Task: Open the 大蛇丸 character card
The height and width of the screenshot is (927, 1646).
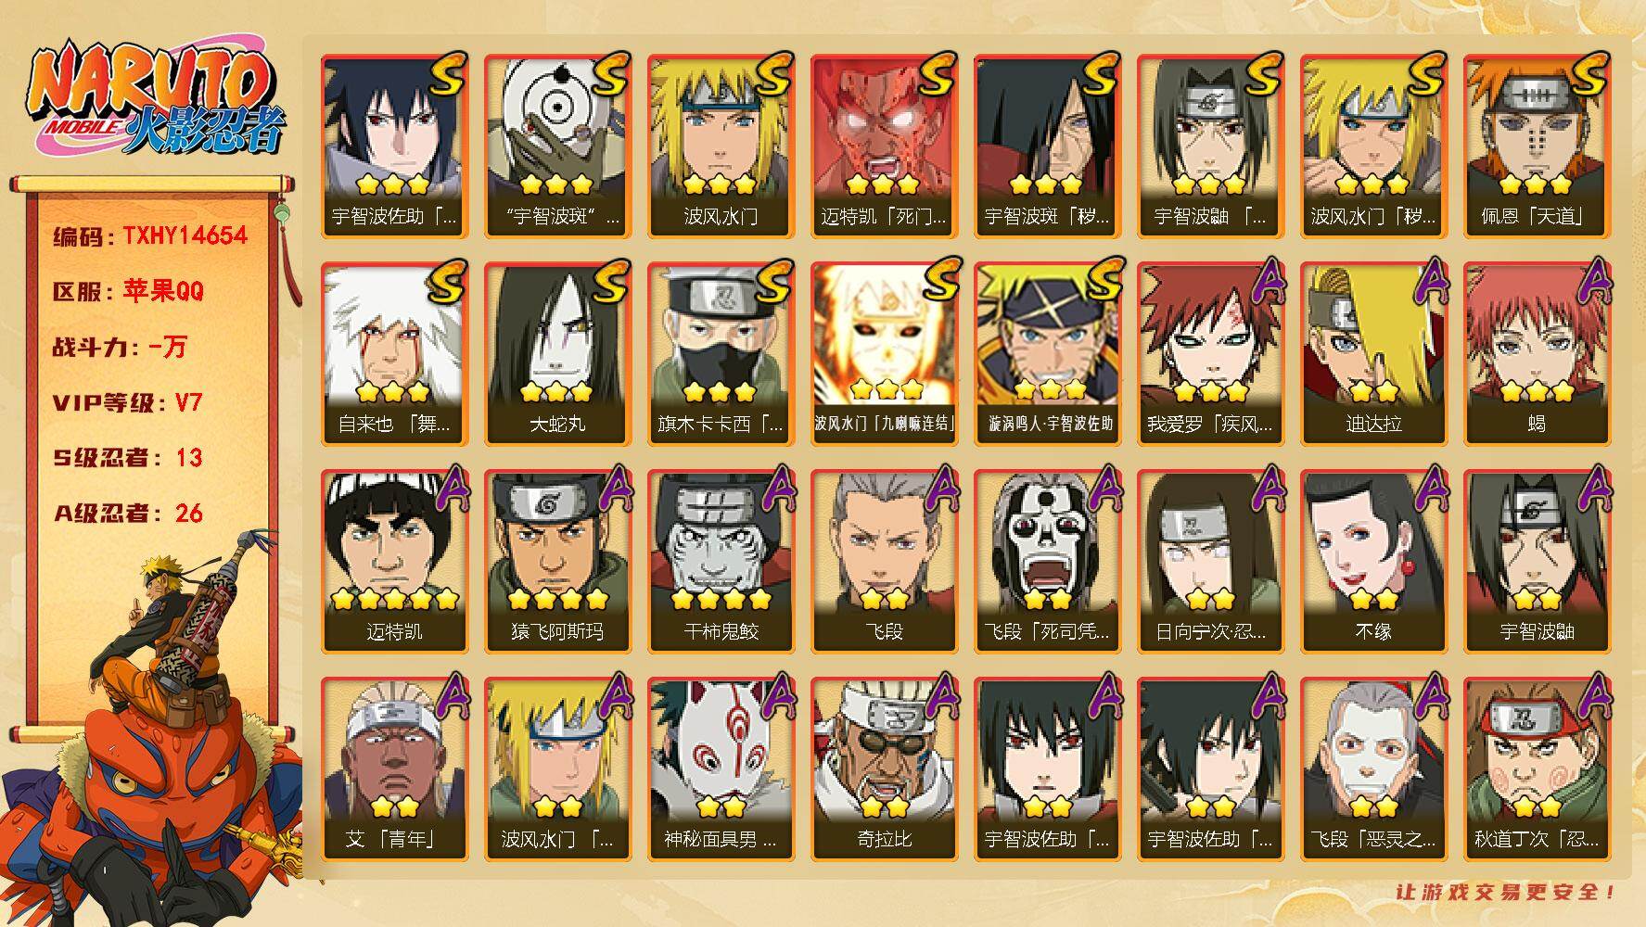Action: 557,354
